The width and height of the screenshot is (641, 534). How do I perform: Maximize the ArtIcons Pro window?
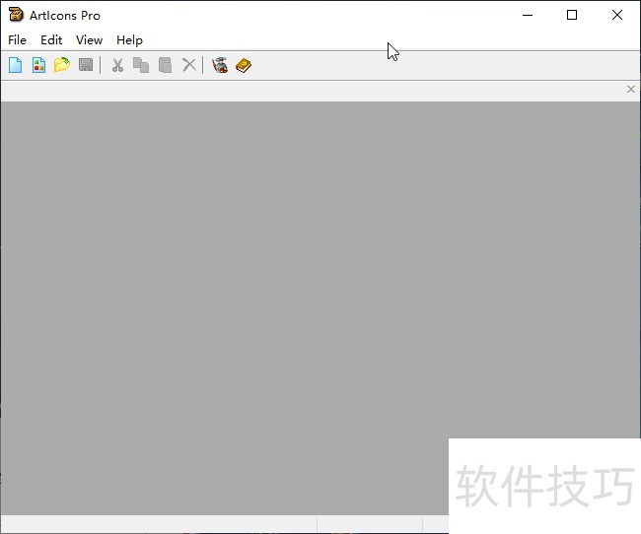[x=572, y=15]
